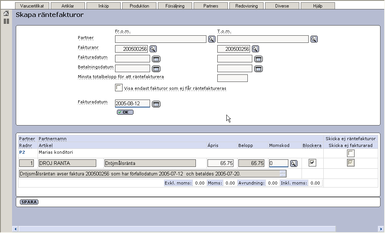
Task: Click the DROJ RANTA article field
Action: (x=67, y=163)
